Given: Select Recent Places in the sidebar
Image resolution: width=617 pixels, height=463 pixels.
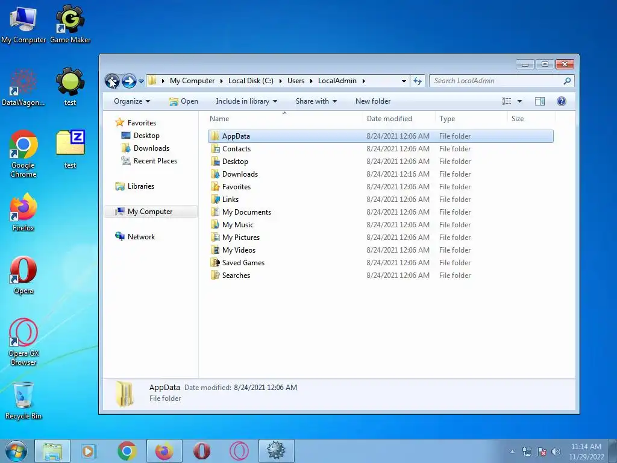Looking at the screenshot, I should [149, 160].
